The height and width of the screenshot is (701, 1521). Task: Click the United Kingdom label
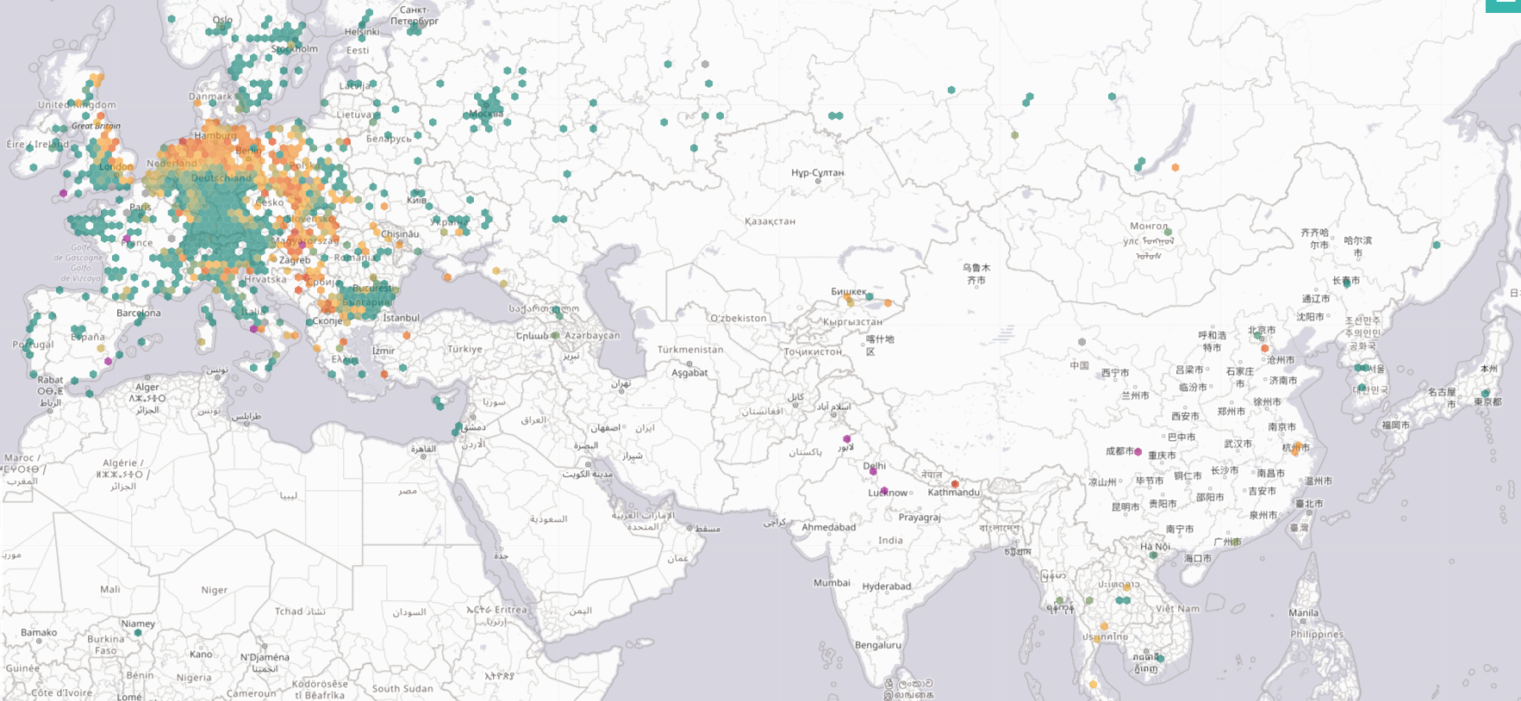pos(77,105)
